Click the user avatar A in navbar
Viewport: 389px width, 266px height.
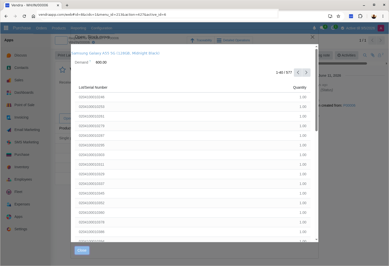point(381,28)
